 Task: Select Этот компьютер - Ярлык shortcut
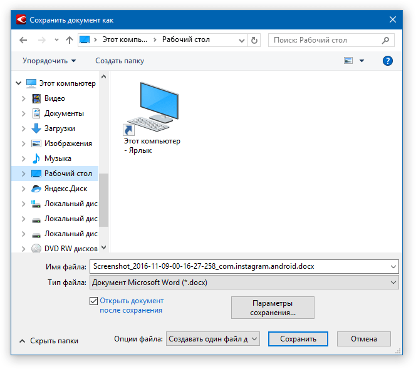152,118
